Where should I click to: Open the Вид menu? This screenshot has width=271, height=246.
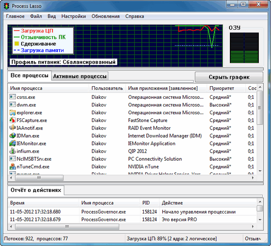pos(51,16)
